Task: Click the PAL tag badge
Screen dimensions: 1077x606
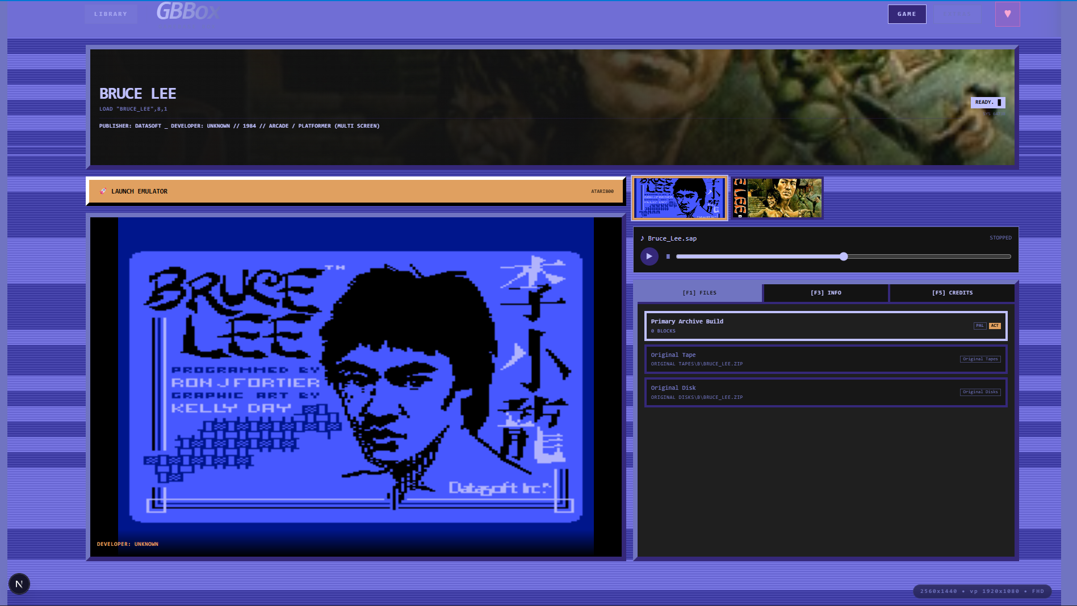Action: coord(979,326)
